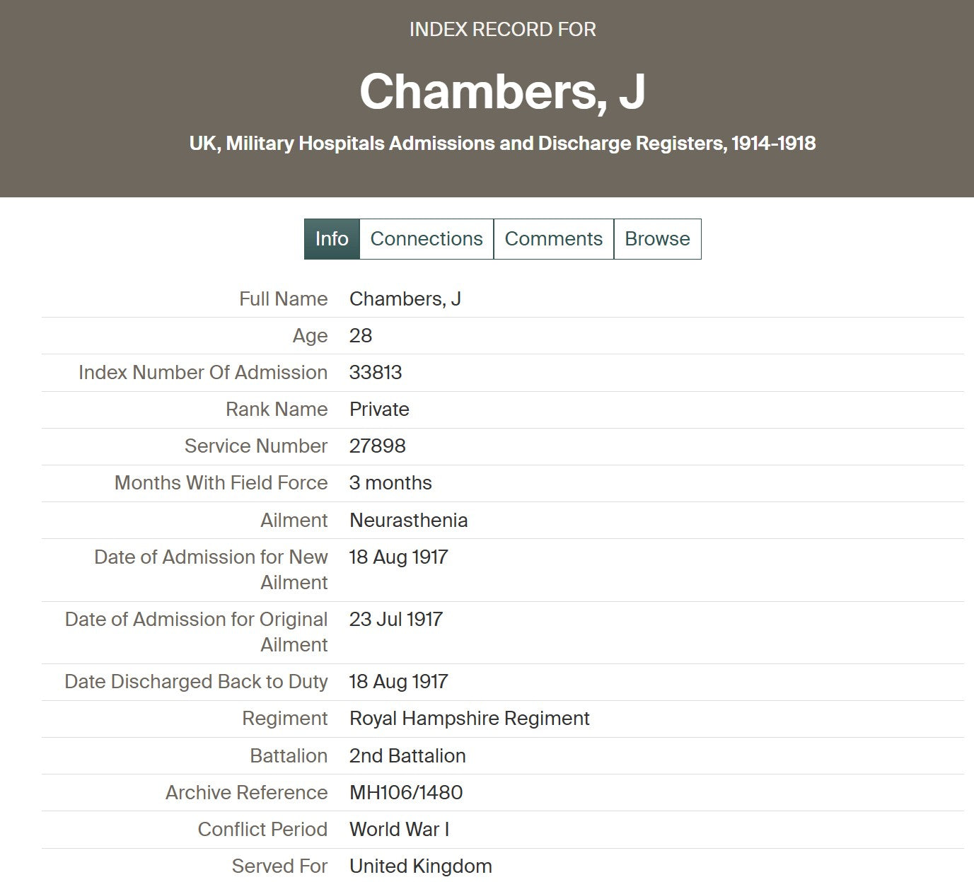Viewport: 974px width, 882px height.
Task: Select the Age value 28
Action: tap(361, 336)
